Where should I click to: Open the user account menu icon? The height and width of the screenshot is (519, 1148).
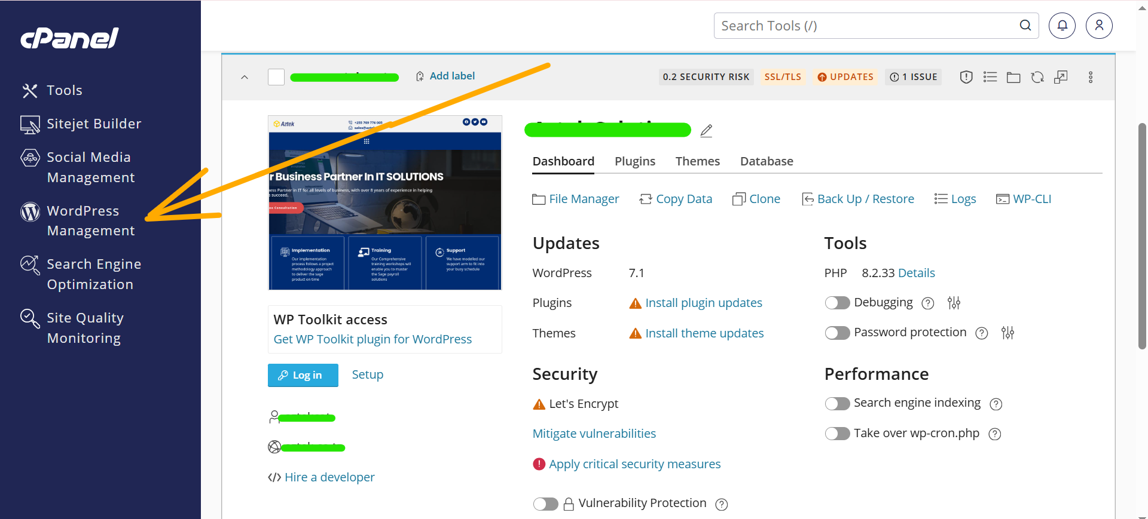click(x=1099, y=26)
